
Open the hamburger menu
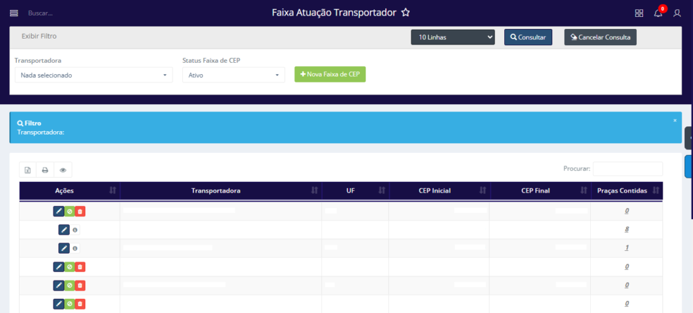(x=14, y=13)
